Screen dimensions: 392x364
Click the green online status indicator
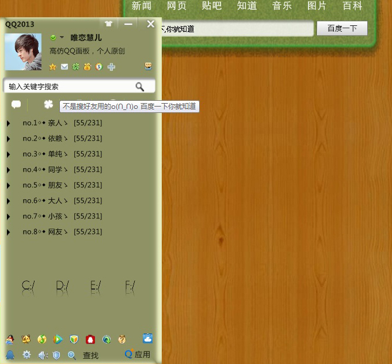click(53, 38)
